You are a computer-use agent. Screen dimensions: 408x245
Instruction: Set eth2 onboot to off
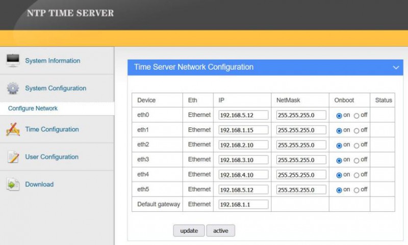[x=356, y=146]
